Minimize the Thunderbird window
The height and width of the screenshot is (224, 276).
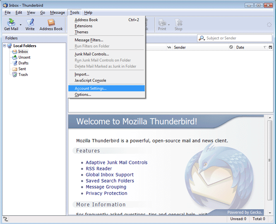(249, 5)
